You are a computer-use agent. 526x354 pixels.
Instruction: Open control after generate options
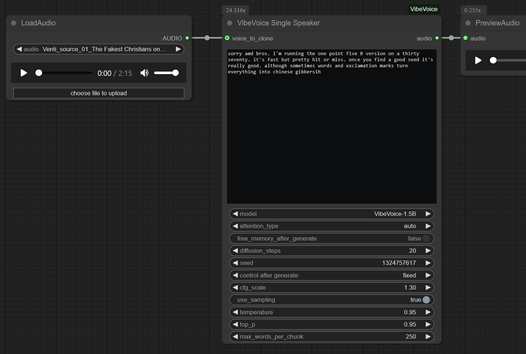point(331,275)
